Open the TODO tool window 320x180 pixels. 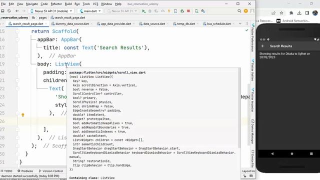[x=6, y=171]
